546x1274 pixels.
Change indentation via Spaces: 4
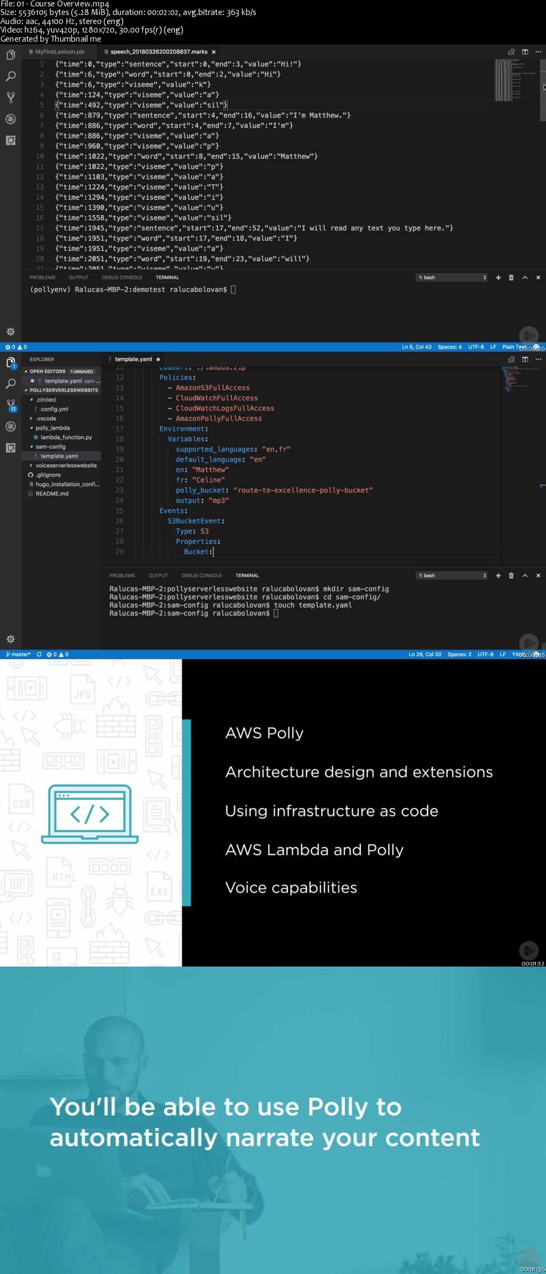[449, 347]
